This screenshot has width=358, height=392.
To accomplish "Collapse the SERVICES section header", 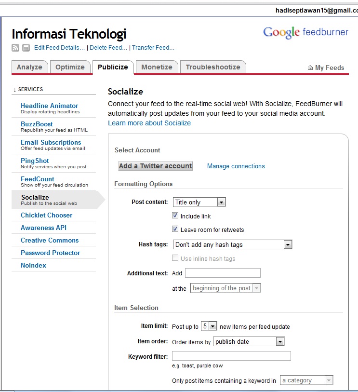I will [28, 89].
